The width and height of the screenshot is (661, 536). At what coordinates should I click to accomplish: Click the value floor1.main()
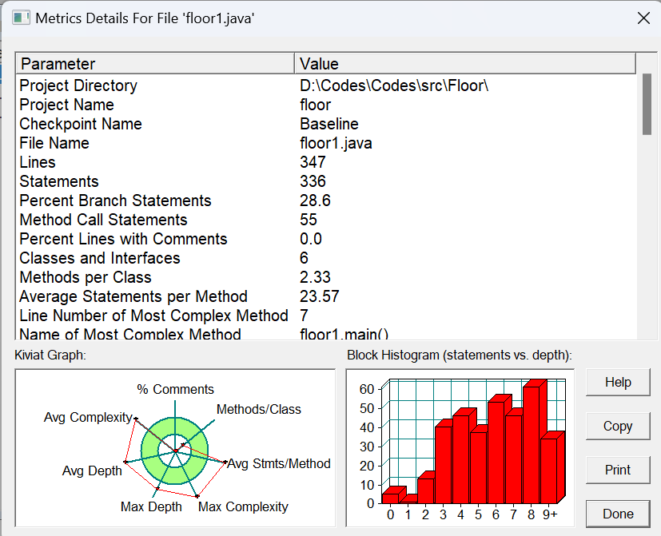(x=344, y=334)
